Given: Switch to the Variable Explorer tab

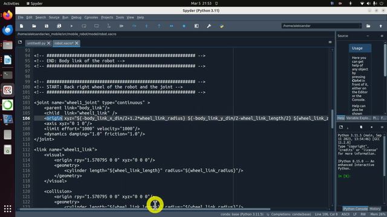Looking at the screenshot, I should [358, 118].
